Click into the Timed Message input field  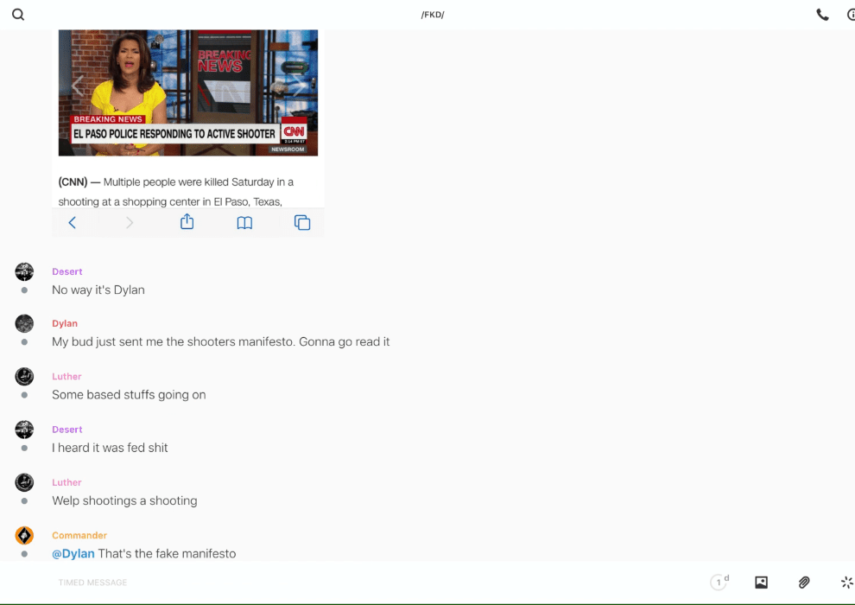(345, 583)
